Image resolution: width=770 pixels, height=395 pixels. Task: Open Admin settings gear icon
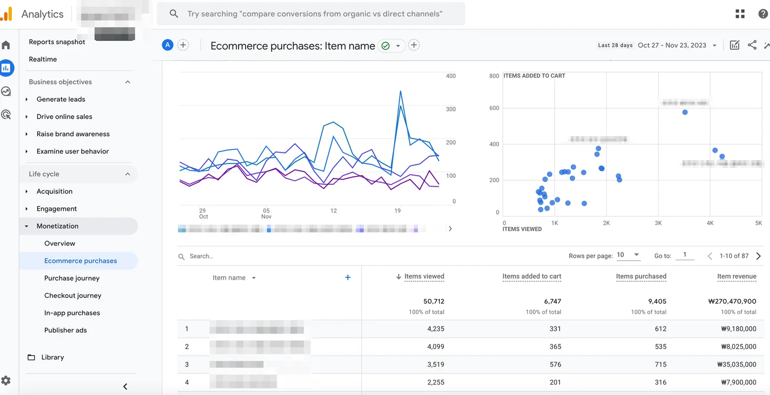point(6,380)
